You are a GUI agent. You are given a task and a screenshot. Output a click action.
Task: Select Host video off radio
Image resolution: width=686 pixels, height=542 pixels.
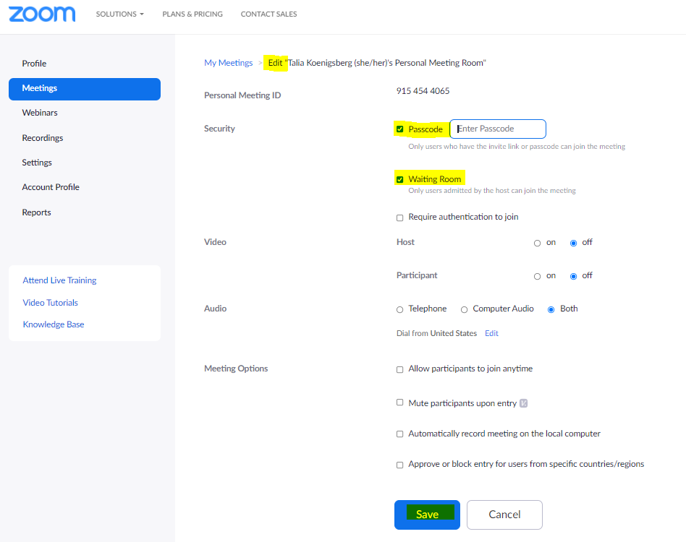574,244
